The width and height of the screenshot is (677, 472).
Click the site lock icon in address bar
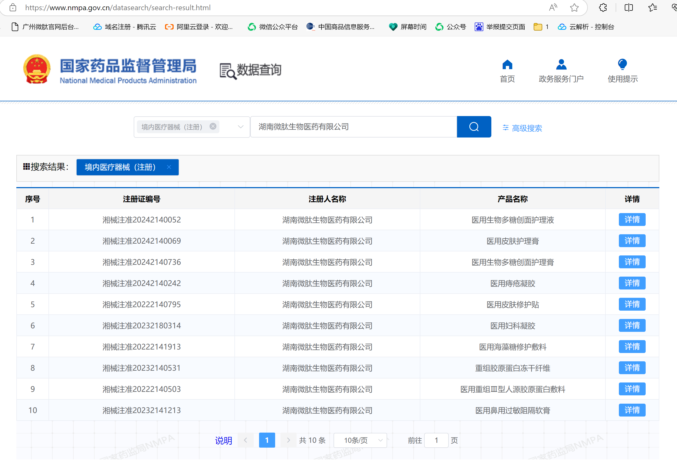point(13,8)
